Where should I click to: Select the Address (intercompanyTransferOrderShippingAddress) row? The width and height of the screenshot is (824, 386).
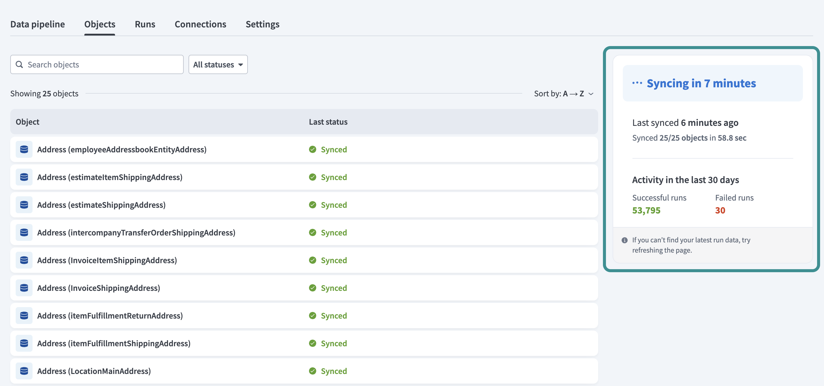pos(137,232)
